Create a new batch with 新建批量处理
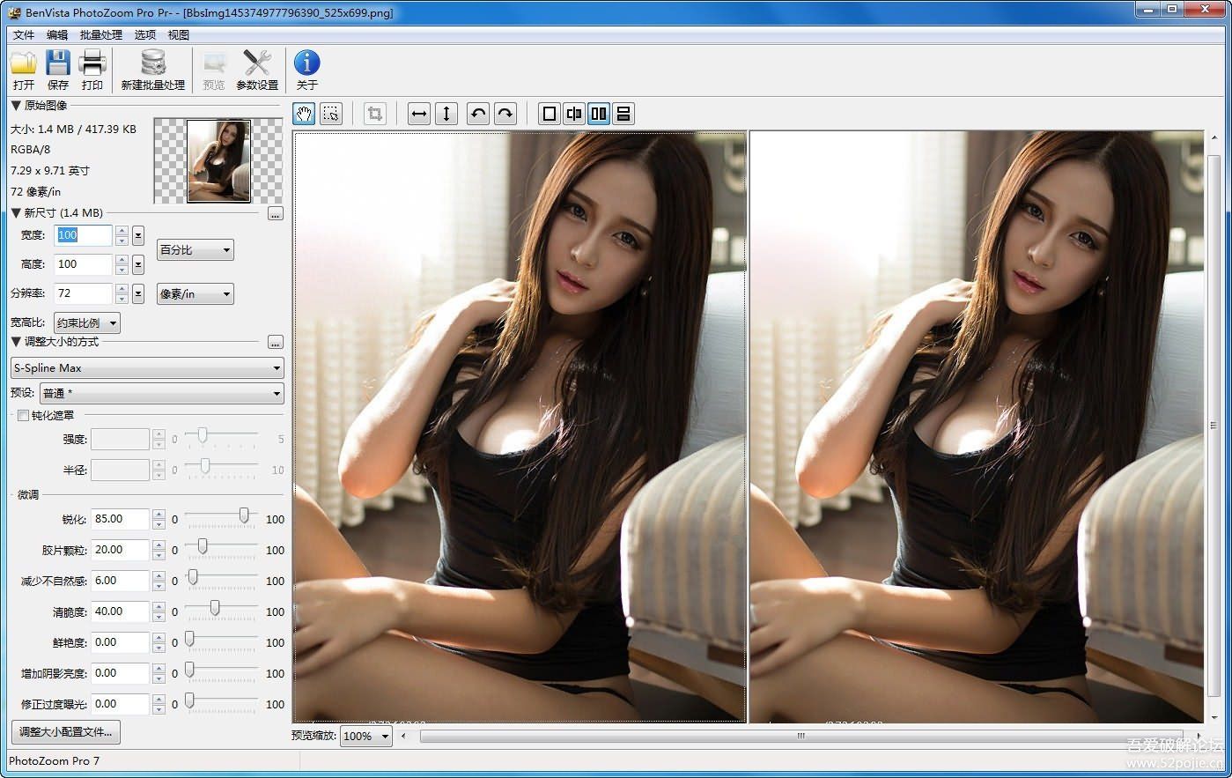1232x778 pixels. coord(153,70)
